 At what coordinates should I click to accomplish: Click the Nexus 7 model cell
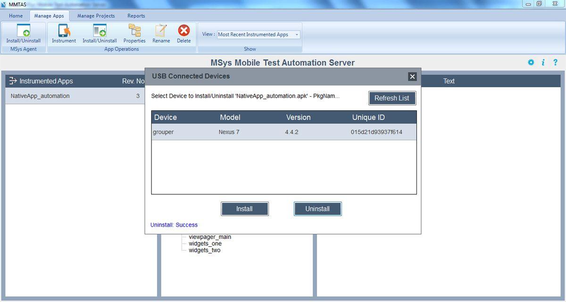click(x=229, y=132)
